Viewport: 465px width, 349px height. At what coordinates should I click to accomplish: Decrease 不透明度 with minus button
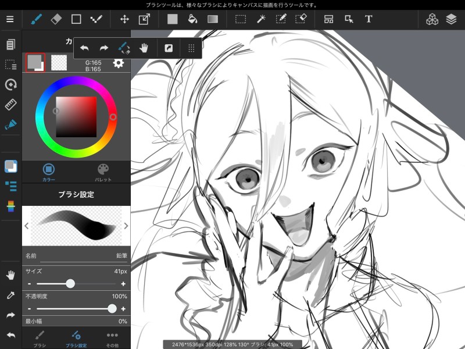30,309
